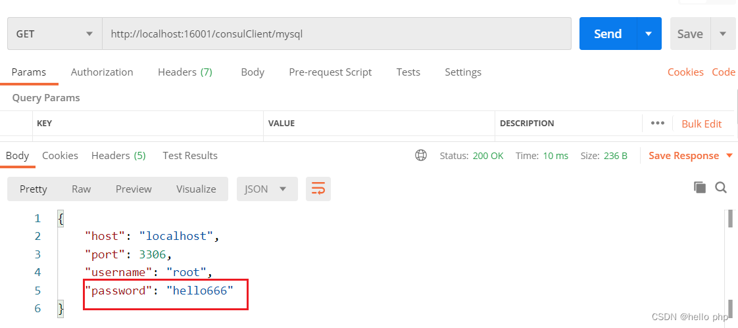Click the three-dots column options icon
Viewport: 738px width, 328px height.
click(x=658, y=124)
